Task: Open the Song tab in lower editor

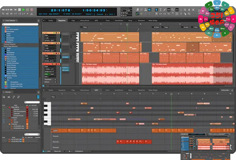Action: pyautogui.click(x=130, y=90)
